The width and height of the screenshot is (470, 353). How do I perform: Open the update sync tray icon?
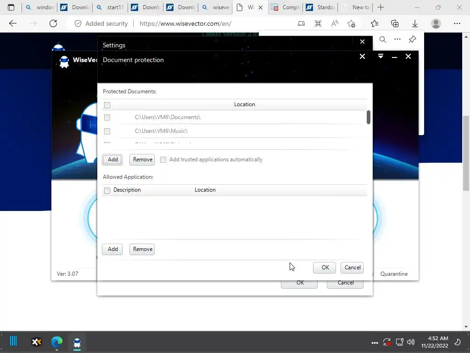pyautogui.click(x=386, y=342)
